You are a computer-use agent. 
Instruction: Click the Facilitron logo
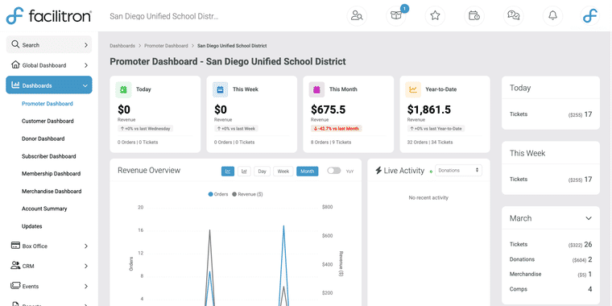[x=49, y=16]
